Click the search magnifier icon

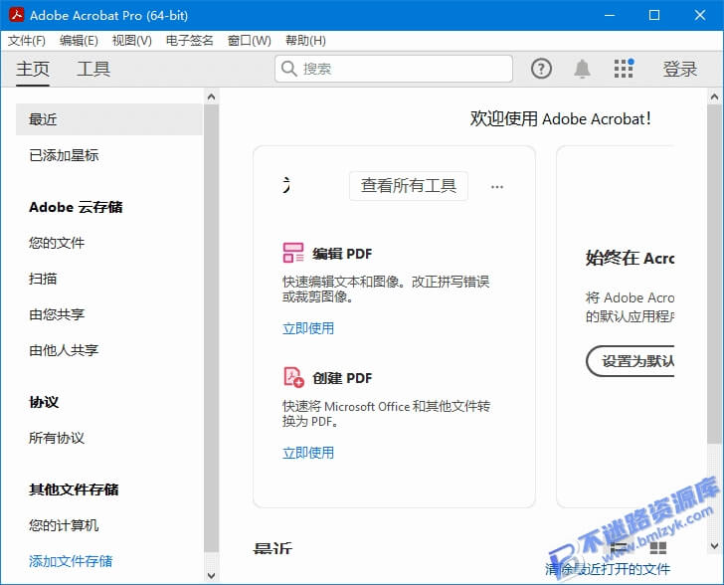point(289,69)
